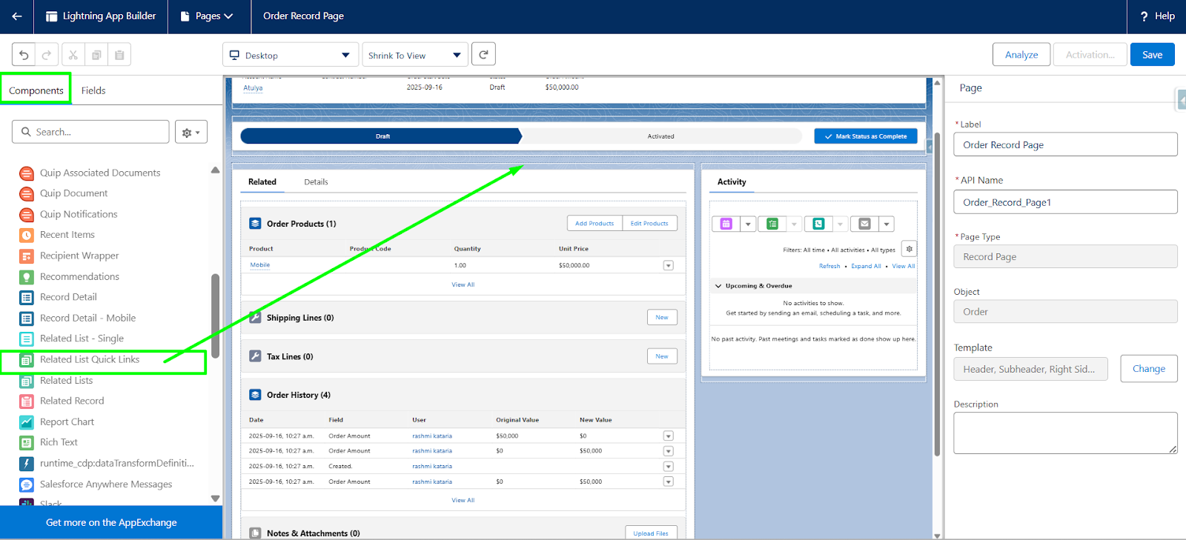The width and height of the screenshot is (1186, 540).
Task: Click the refresh canvas icon
Action: (x=483, y=54)
